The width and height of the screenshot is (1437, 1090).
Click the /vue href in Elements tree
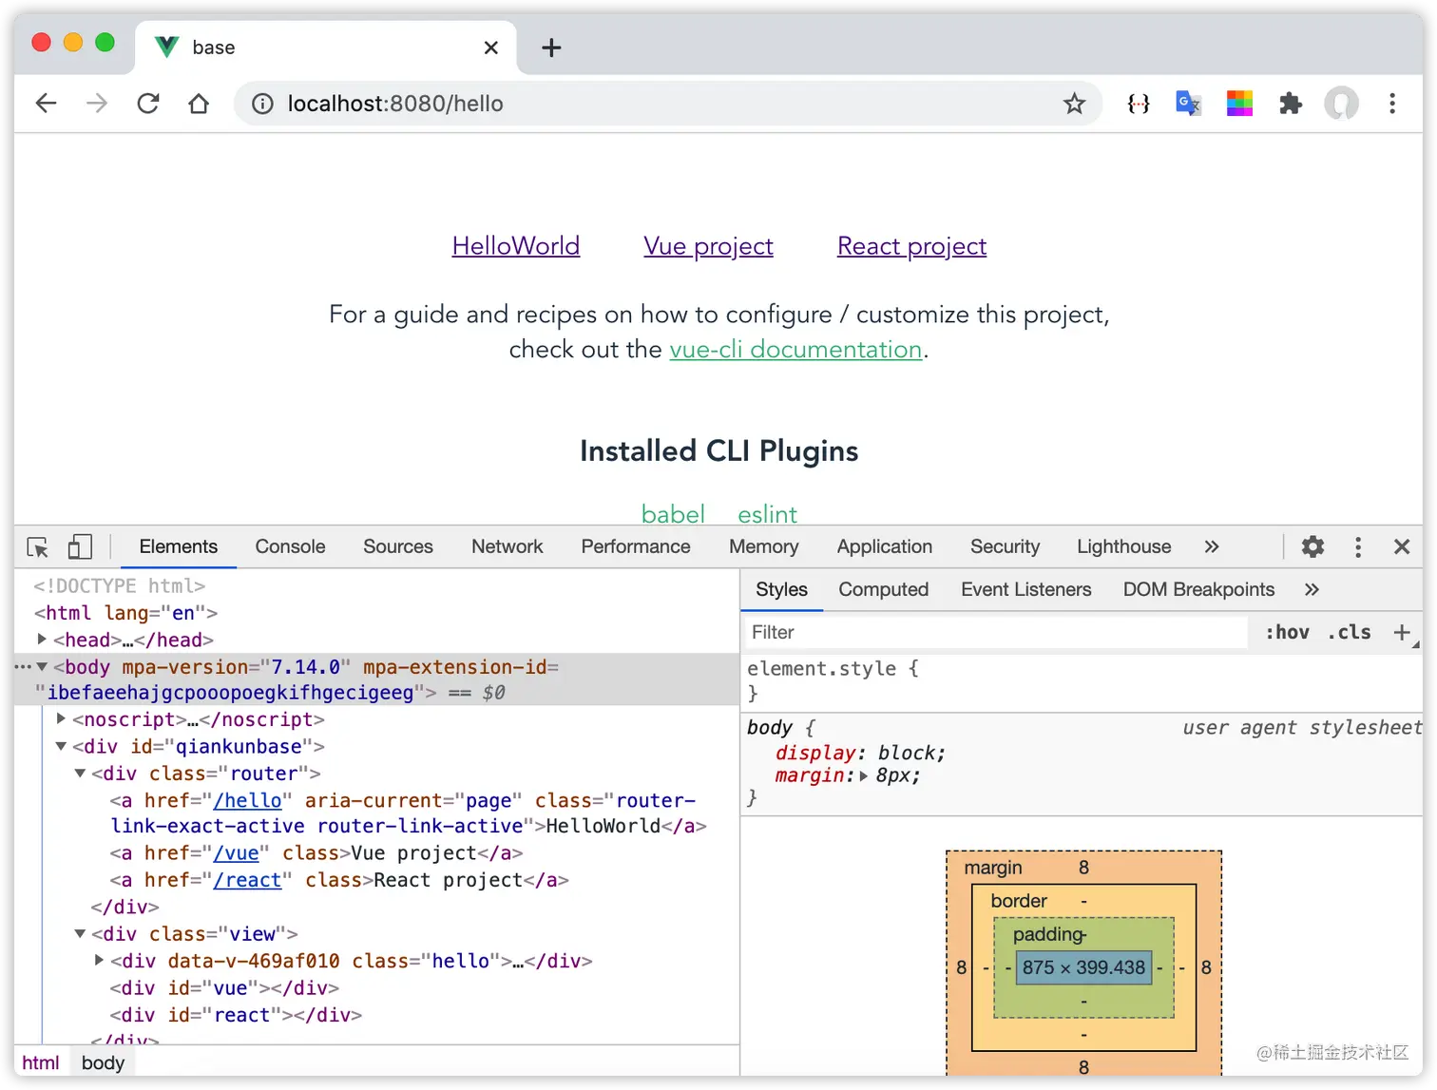(x=237, y=853)
